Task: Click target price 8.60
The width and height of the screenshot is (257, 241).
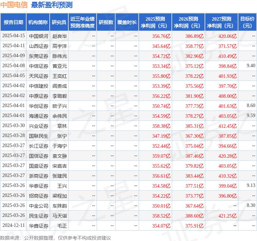Action: click(251, 106)
